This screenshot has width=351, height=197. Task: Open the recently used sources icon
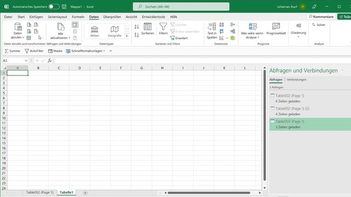pyautogui.click(x=36, y=25)
